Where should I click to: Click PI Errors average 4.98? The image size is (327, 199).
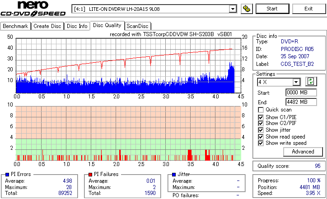tap(68, 181)
